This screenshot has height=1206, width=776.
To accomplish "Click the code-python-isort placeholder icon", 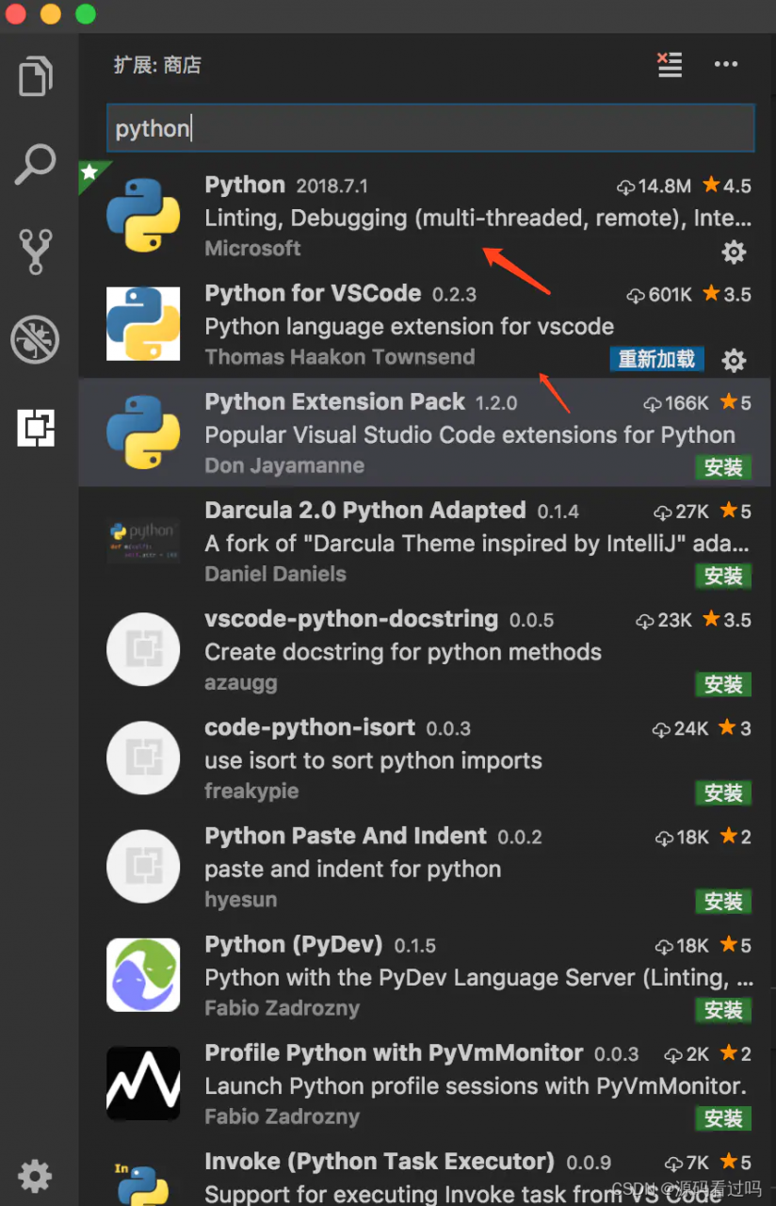I will (143, 758).
